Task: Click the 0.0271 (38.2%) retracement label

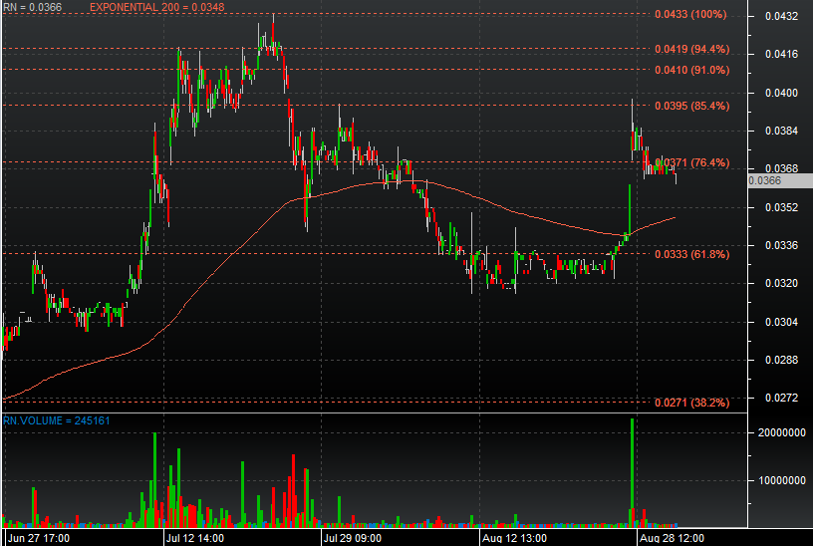Action: pyautogui.click(x=691, y=403)
